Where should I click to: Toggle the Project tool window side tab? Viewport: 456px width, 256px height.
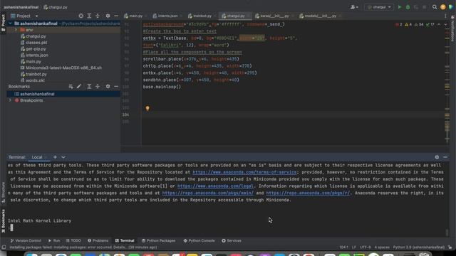pyautogui.click(x=3, y=23)
